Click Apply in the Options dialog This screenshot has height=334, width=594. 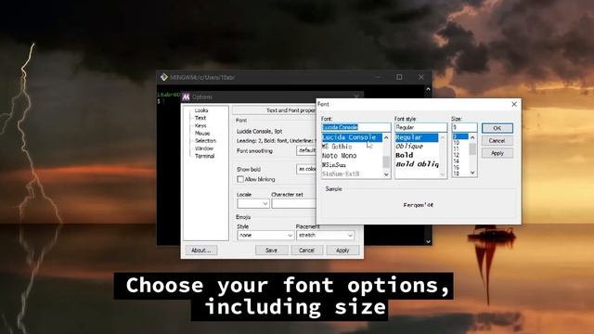pyautogui.click(x=342, y=250)
